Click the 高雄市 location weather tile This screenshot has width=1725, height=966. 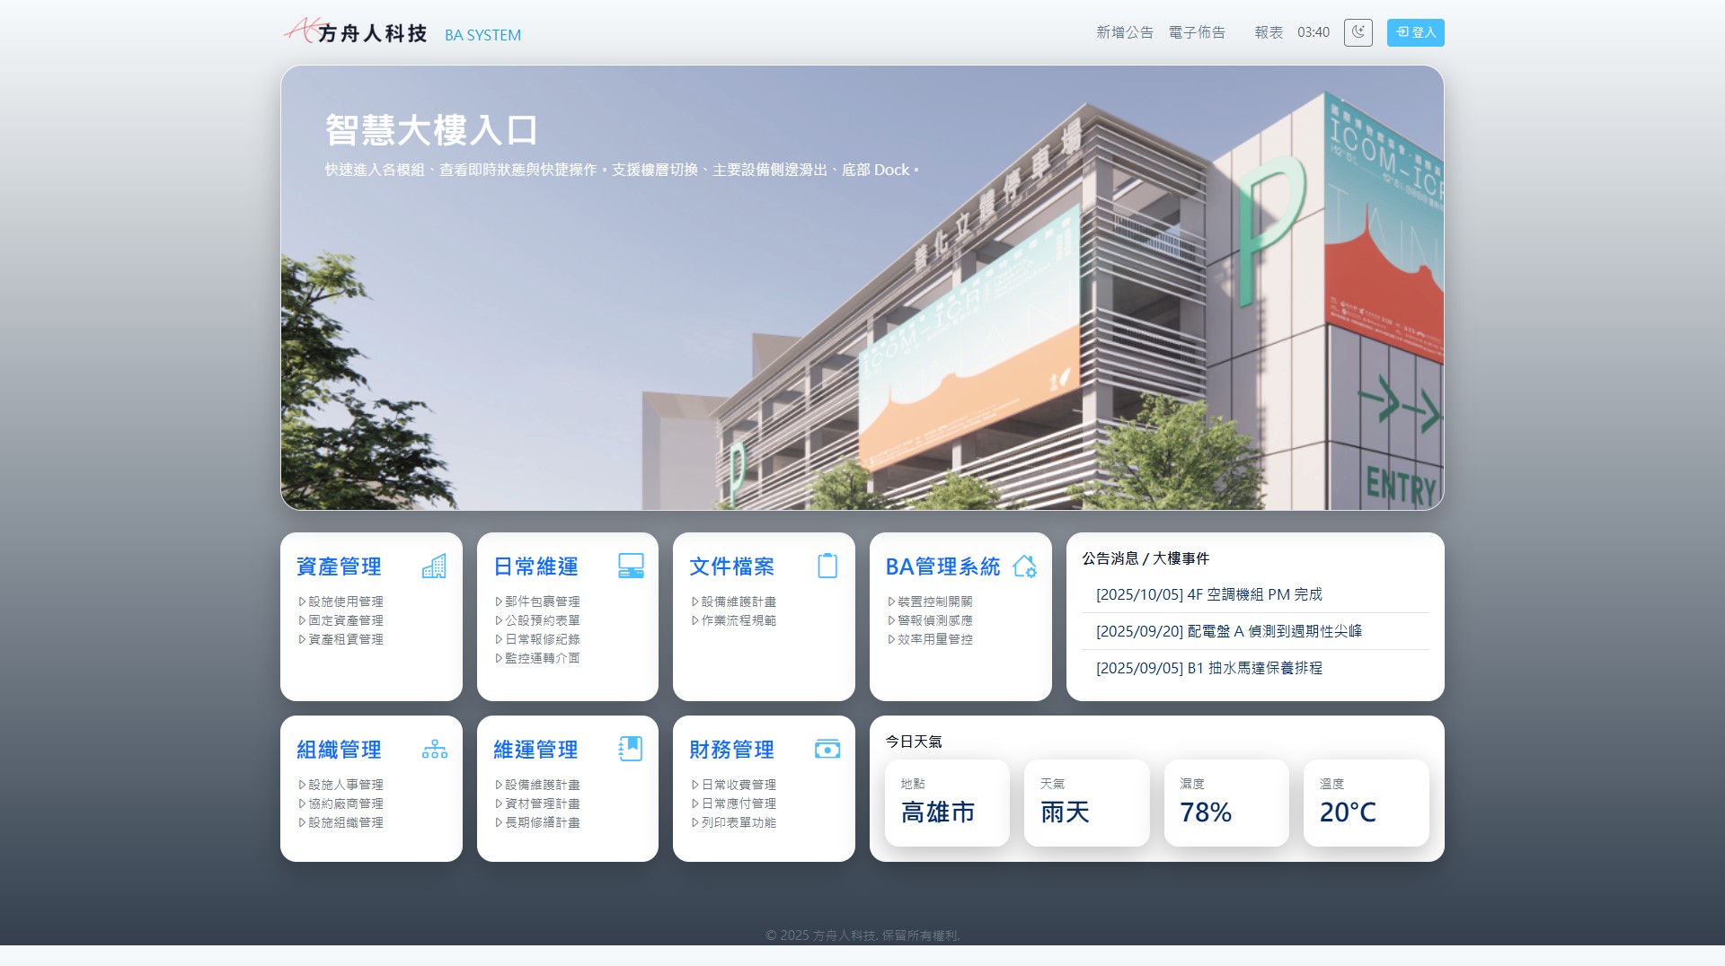[947, 803]
